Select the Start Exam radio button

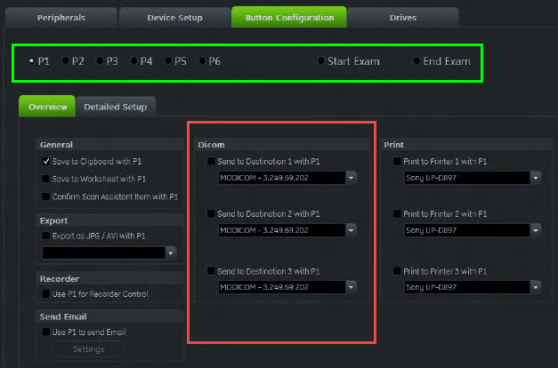click(321, 60)
